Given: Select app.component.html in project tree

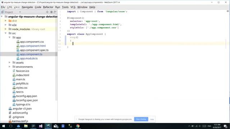Looking at the screenshot, I should pyautogui.click(x=33, y=46).
